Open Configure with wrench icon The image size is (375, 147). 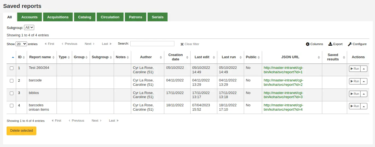tap(350, 44)
